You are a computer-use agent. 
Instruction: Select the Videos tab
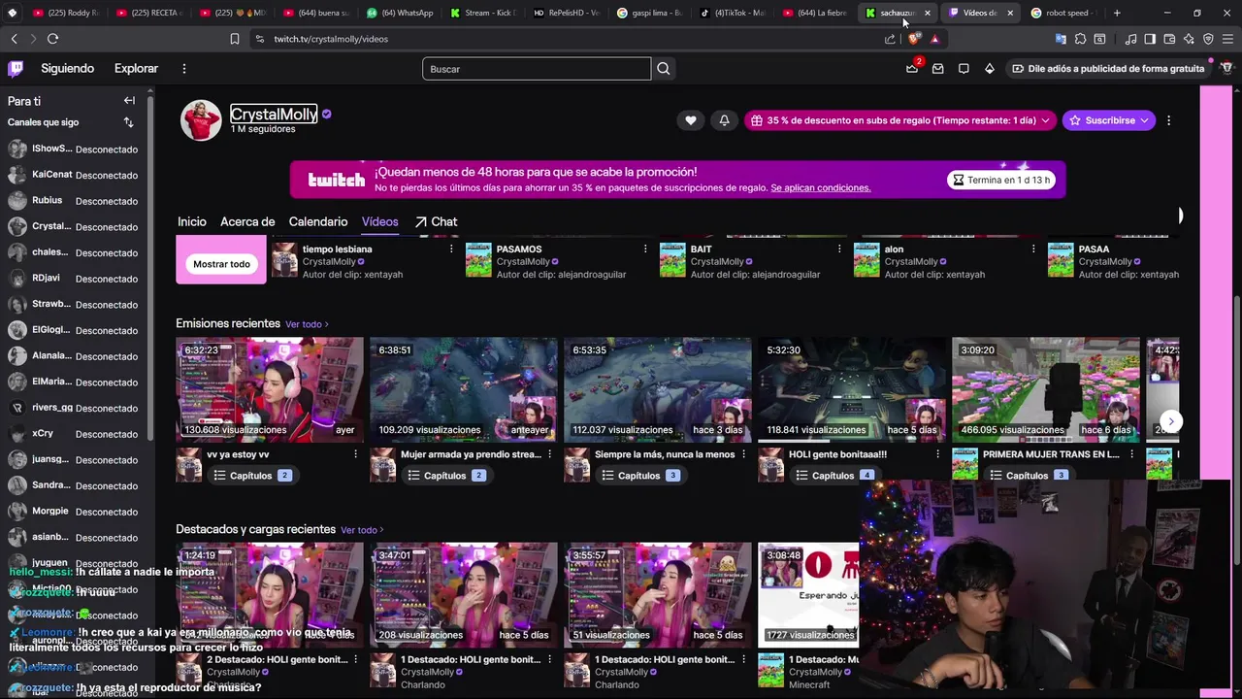click(379, 221)
